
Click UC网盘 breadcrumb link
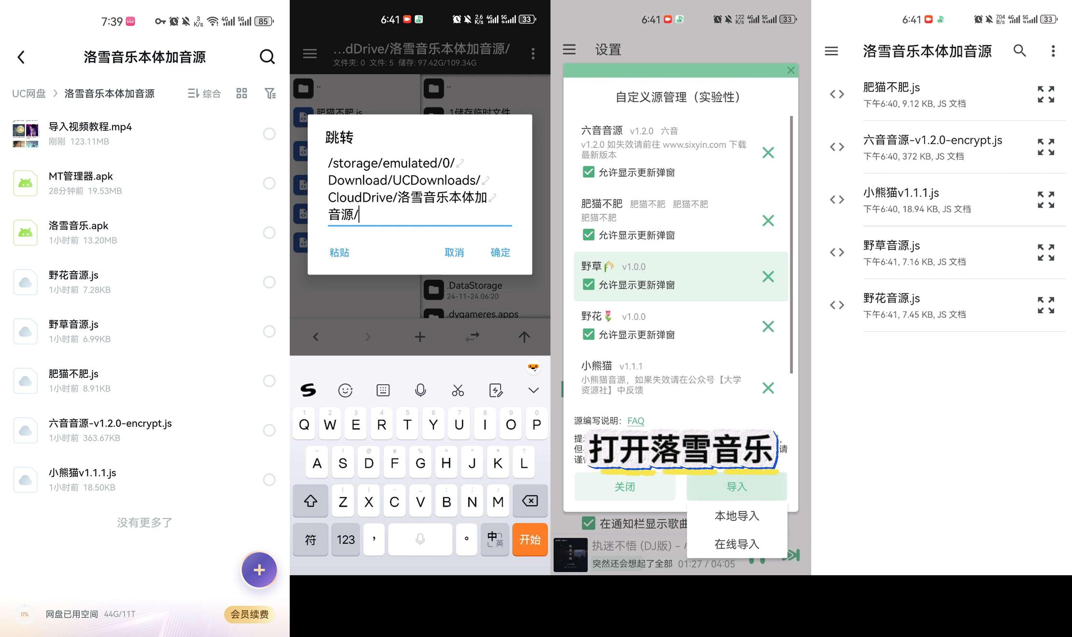click(x=29, y=93)
